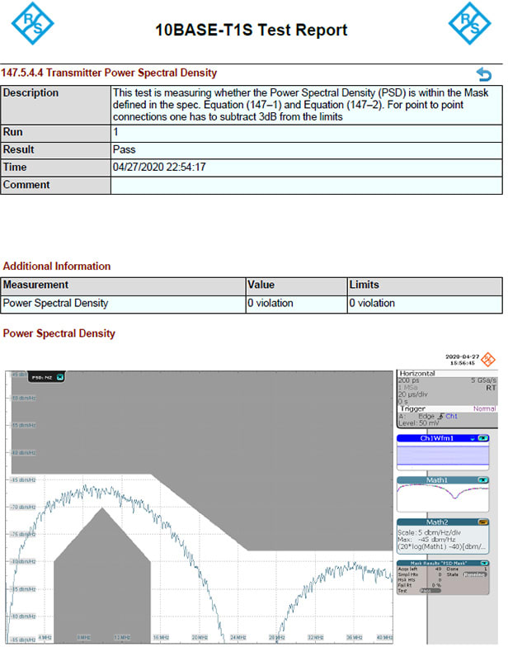508x647 pixels.
Task: Click the Measurement column header
Action: click(123, 286)
